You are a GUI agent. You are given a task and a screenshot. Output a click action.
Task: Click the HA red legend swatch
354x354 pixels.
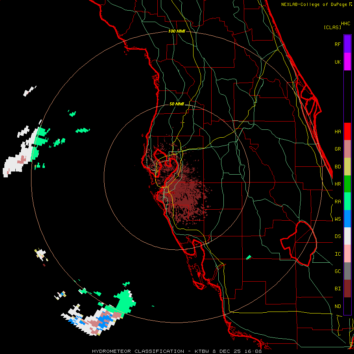347,131
